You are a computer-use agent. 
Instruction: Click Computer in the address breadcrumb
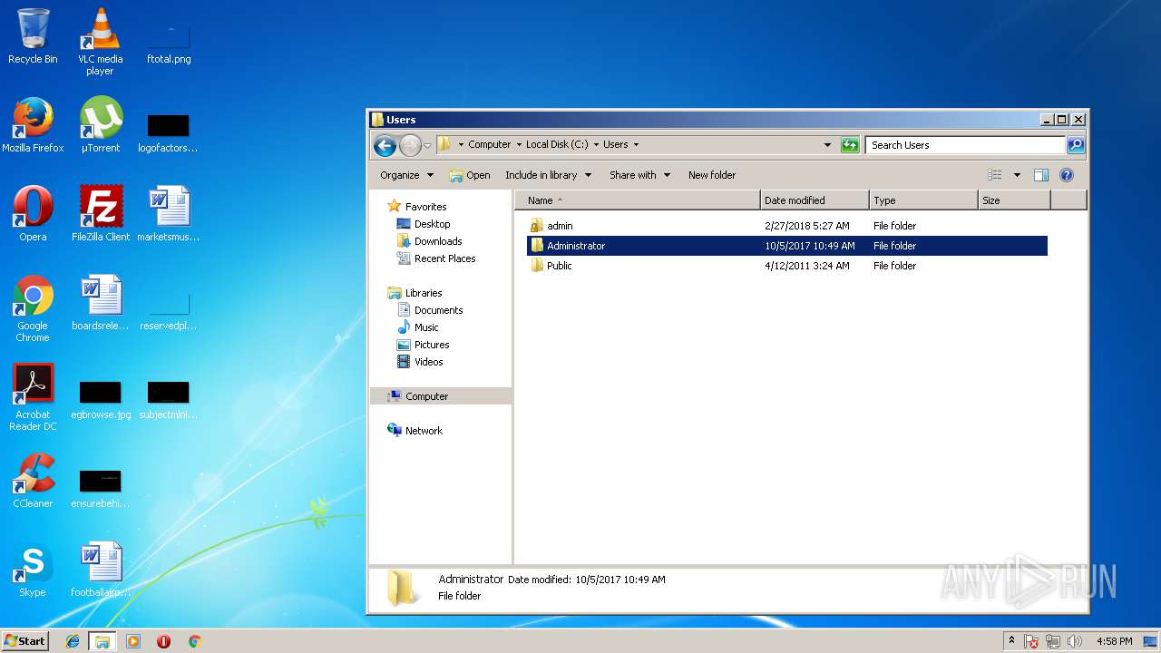pyautogui.click(x=490, y=145)
